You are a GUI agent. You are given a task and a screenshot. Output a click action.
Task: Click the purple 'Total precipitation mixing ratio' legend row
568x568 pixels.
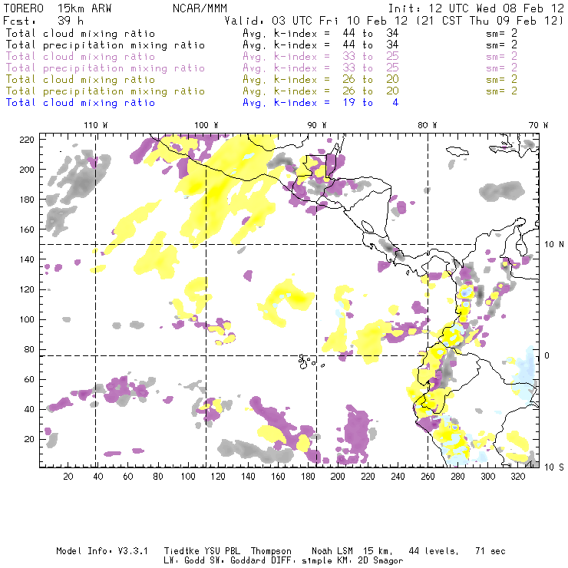click(x=261, y=68)
